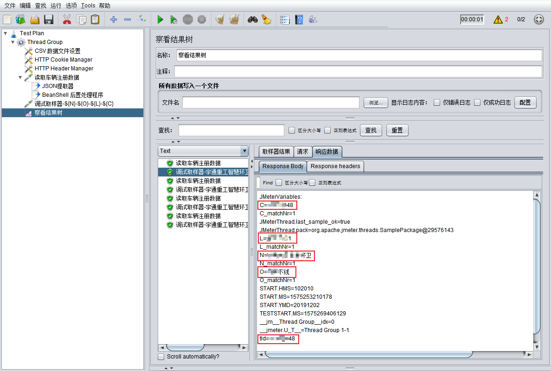Click the Toggle enable/disable icon
This screenshot has width=551, height=371.
tap(141, 19)
